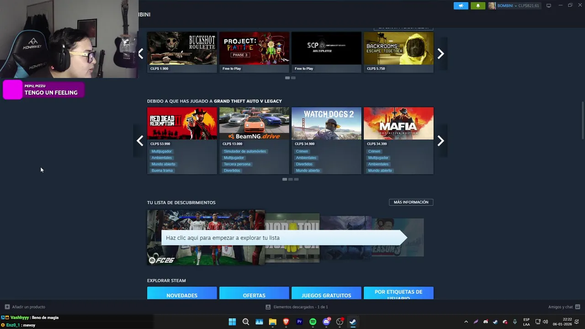Open ESP LAA language switcher
The width and height of the screenshot is (585, 329).
click(526, 322)
